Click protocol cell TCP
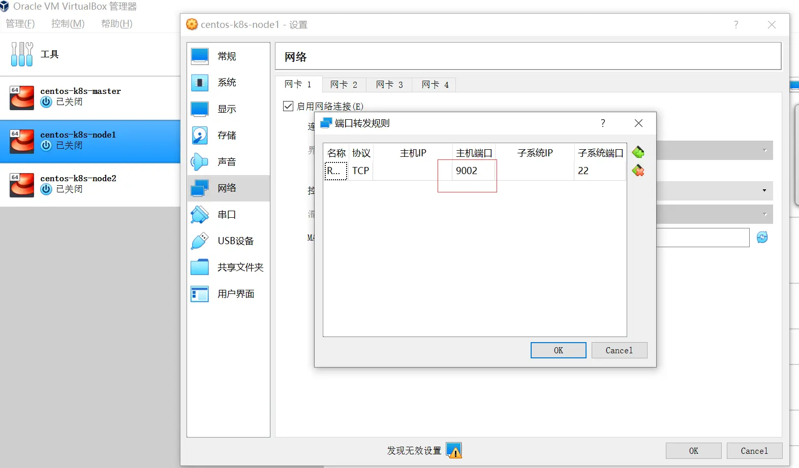The image size is (799, 468). 361,171
